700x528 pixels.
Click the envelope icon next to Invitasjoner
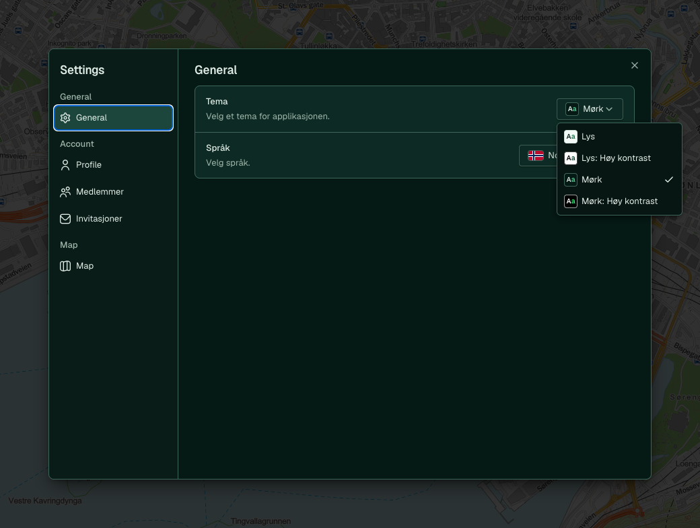(x=65, y=218)
